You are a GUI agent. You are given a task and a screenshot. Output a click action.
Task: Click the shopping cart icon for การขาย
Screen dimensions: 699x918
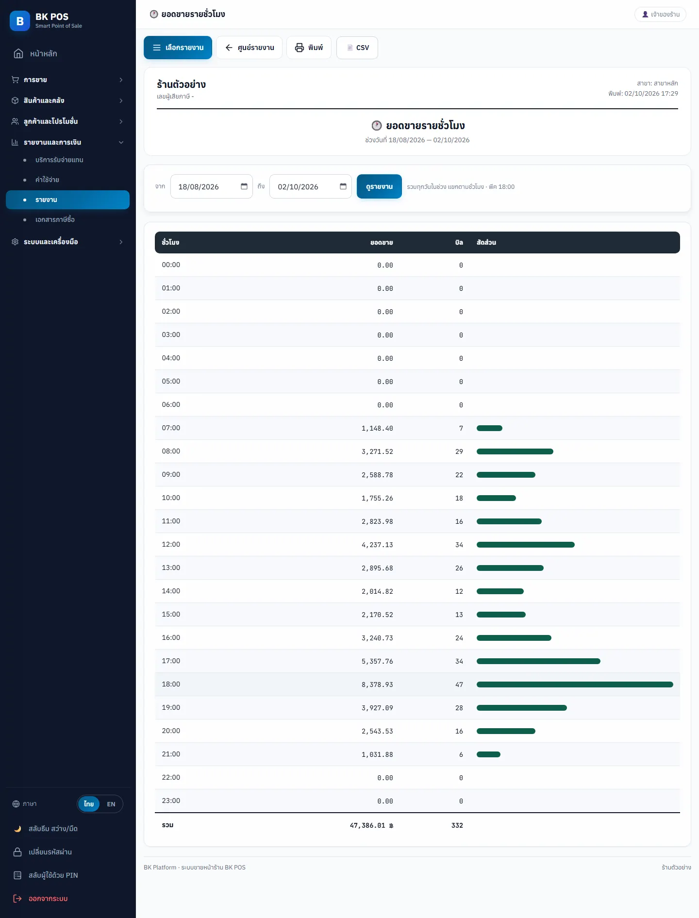15,80
